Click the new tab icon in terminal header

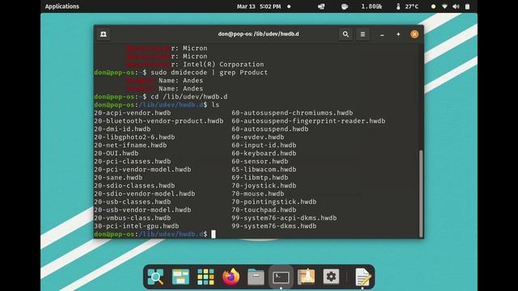[x=104, y=34]
